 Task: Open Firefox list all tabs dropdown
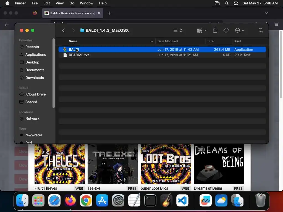click(266, 13)
